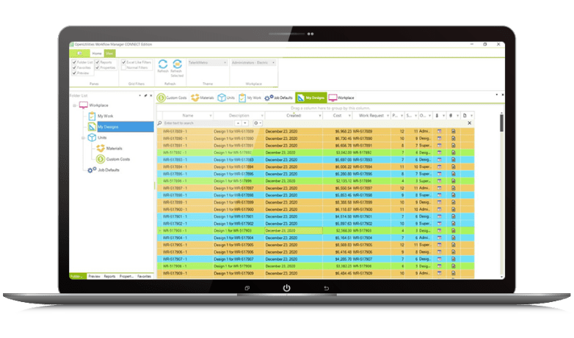Screen dimensions: 574x338
Task: Select My Work icon in folder tree
Action: pyautogui.click(x=92, y=116)
